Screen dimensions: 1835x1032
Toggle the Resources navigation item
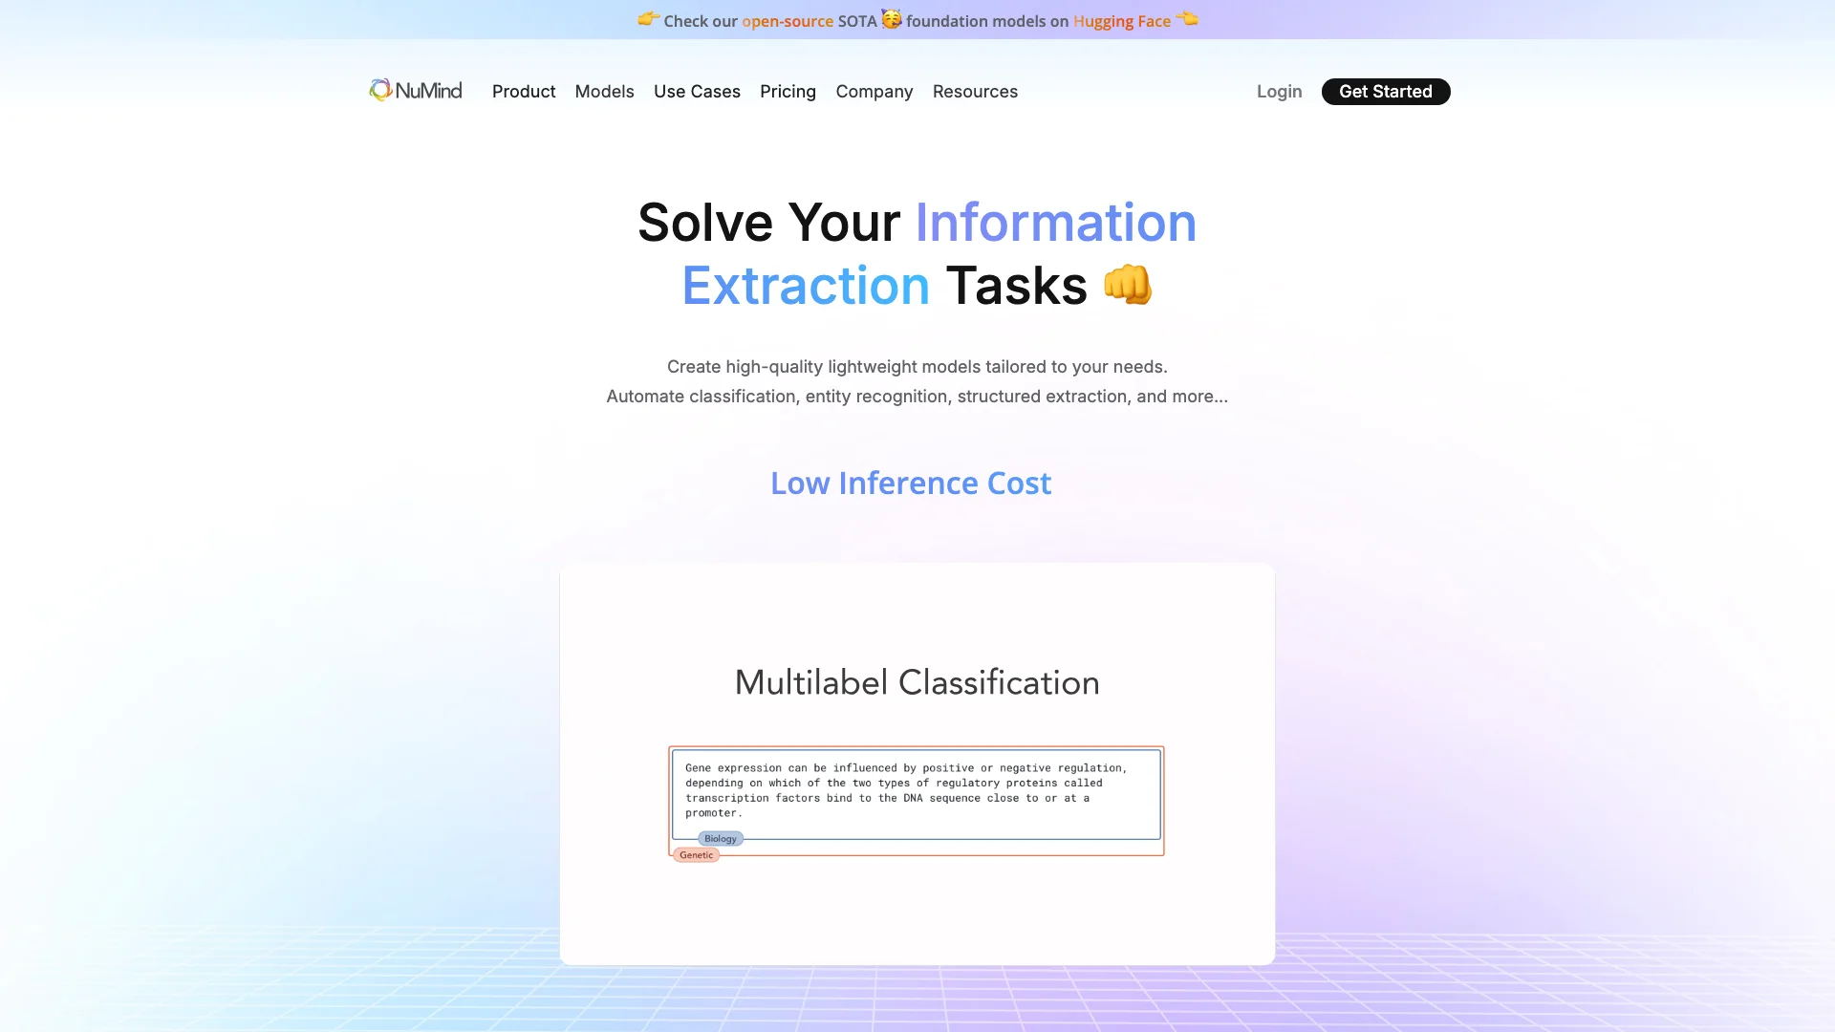pos(976,91)
